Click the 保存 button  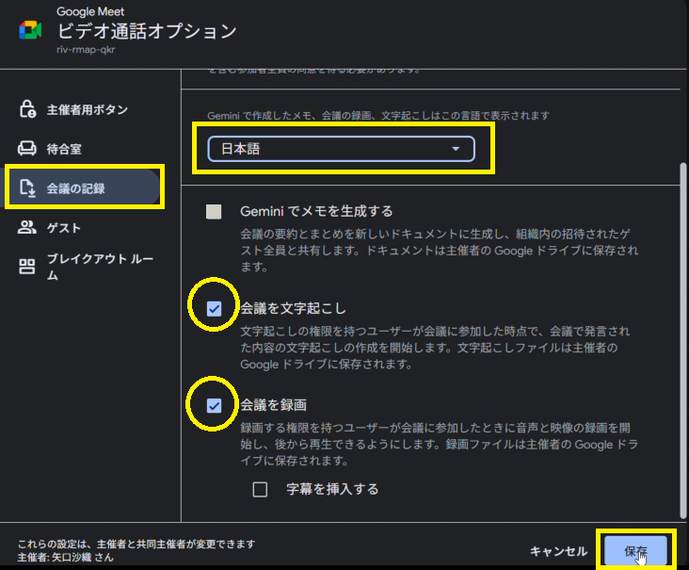click(x=635, y=550)
